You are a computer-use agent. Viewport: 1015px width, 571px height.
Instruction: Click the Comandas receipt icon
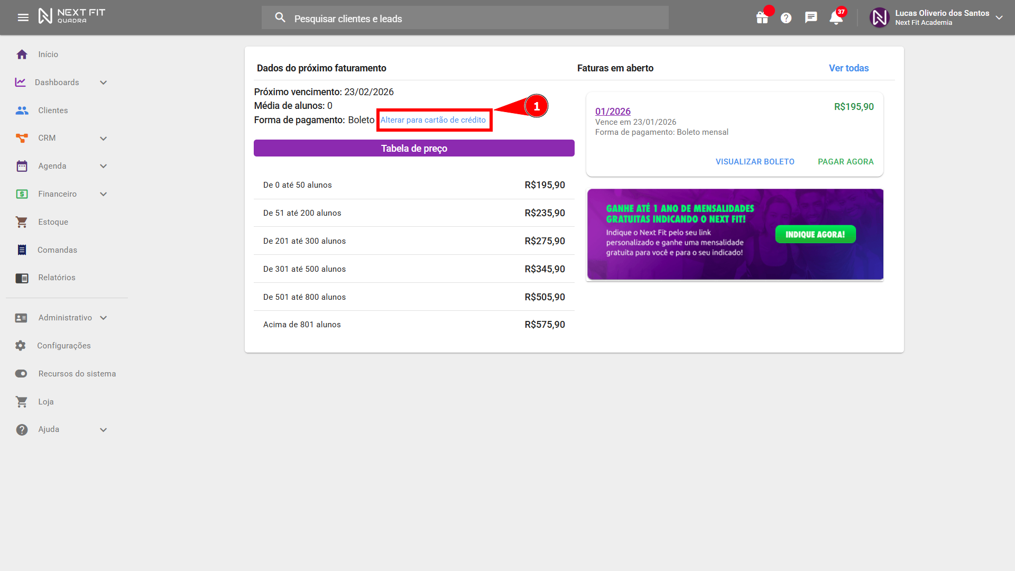(22, 250)
